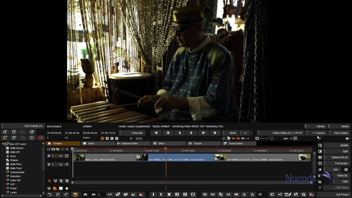Viewport: 352px width, 198px height.
Task: Click the play reverse button
Action: click(x=180, y=132)
